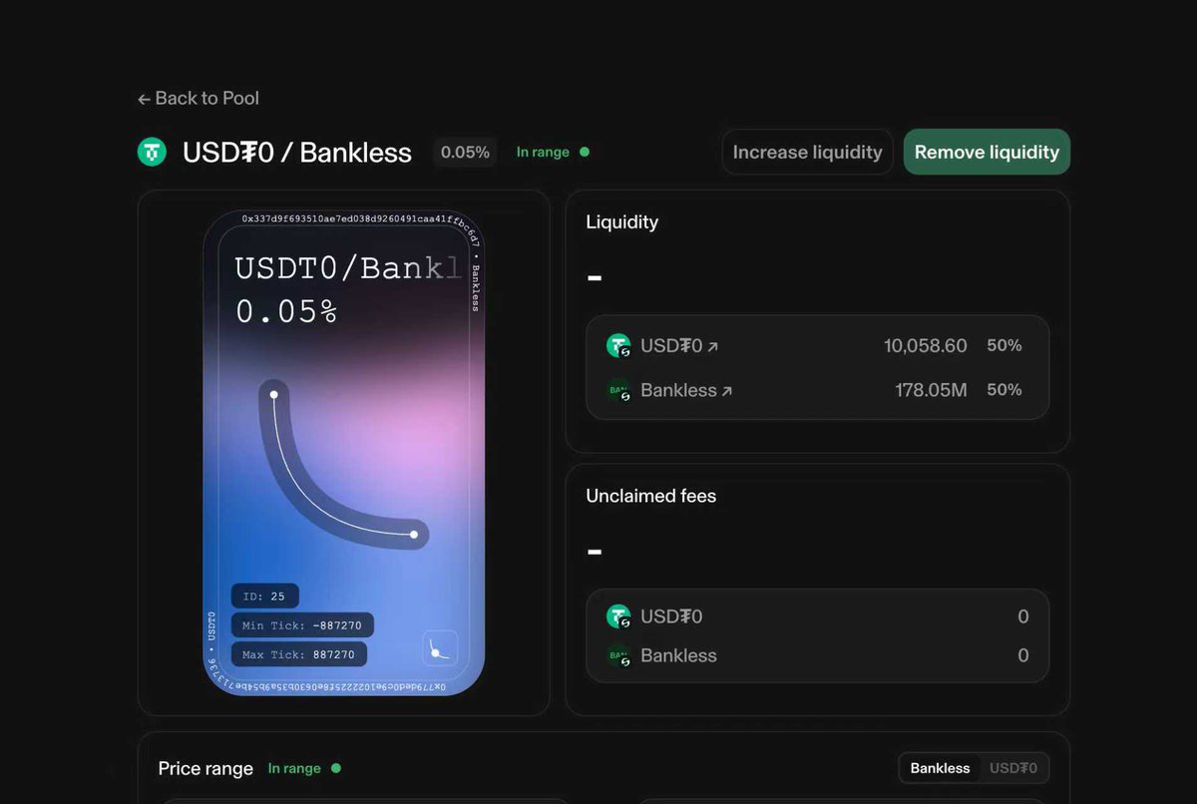This screenshot has height=804, width=1197.
Task: Click the USD₮0 / Bankless pair title
Action: tap(297, 153)
